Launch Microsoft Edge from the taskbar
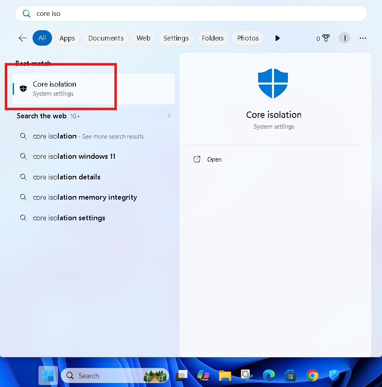The width and height of the screenshot is (382, 387). point(268,375)
